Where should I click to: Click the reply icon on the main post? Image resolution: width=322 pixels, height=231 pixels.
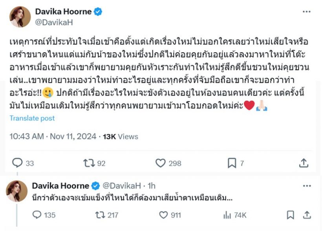pyautogui.click(x=17, y=163)
